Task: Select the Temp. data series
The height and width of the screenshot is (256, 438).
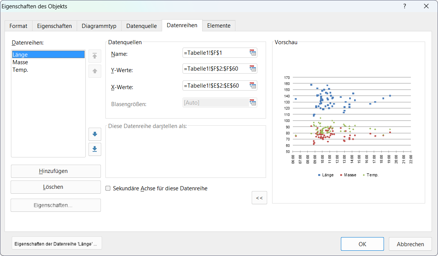Action: point(48,69)
